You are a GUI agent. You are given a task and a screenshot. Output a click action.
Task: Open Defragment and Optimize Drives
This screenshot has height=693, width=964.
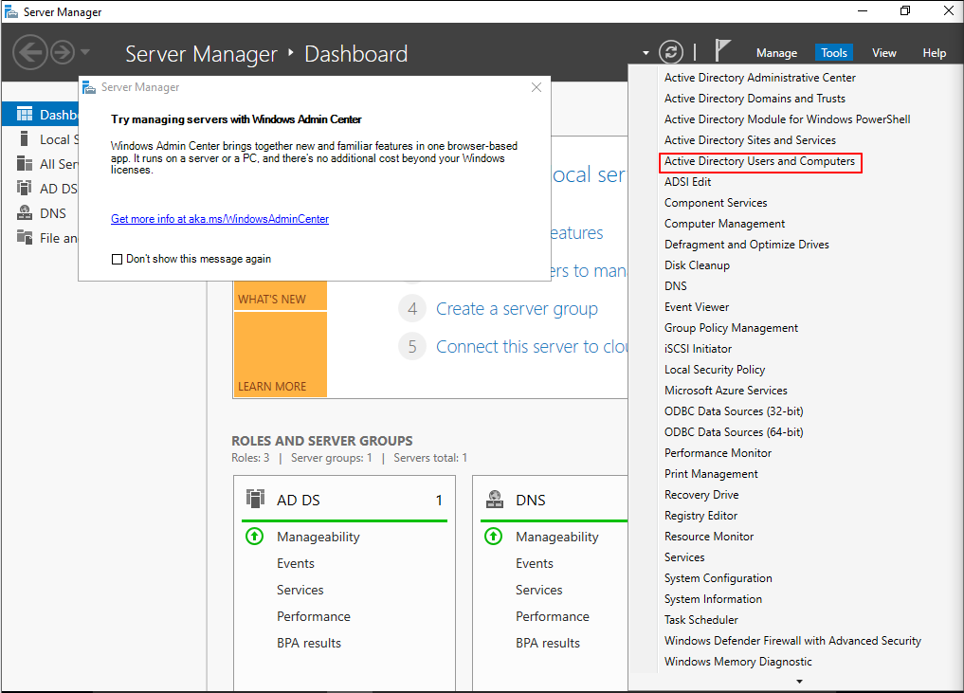pyautogui.click(x=746, y=245)
